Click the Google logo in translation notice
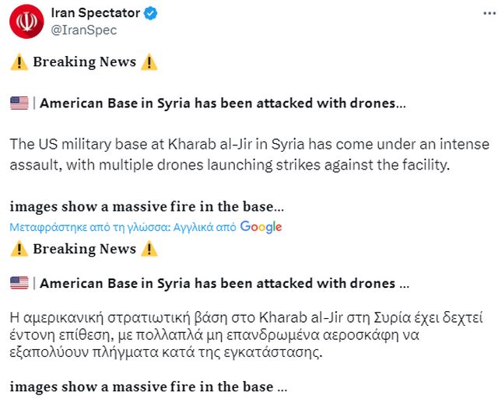498x406 pixels. 261,226
